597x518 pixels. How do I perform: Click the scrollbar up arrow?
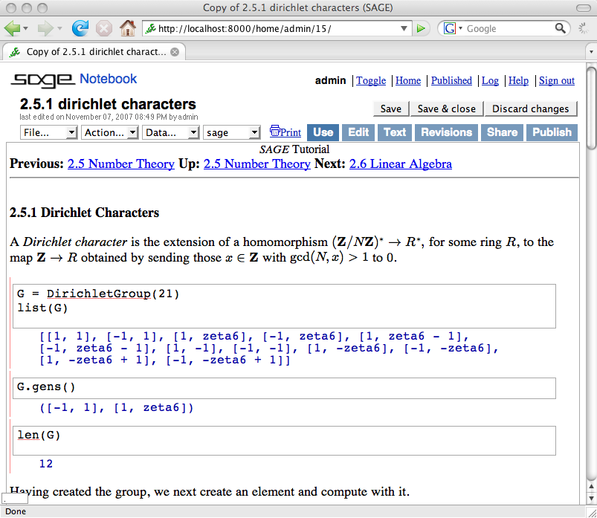pos(591,485)
